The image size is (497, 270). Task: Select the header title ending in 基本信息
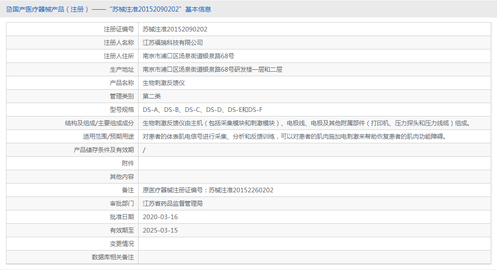tap(112, 10)
